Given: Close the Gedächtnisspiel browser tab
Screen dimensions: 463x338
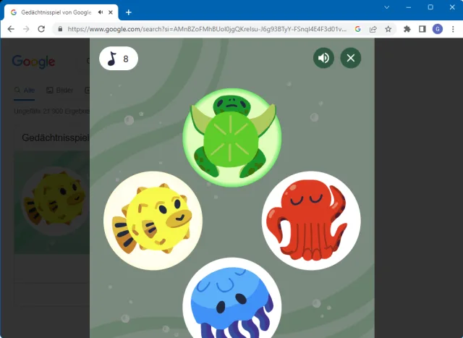Looking at the screenshot, I should pos(111,12).
